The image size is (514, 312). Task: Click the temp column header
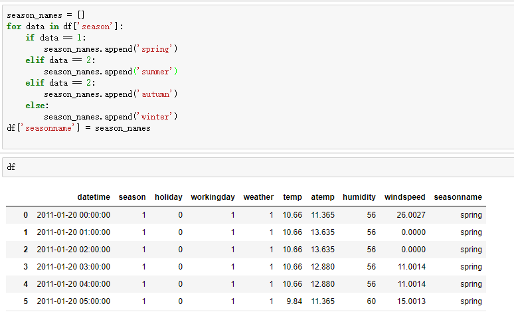click(292, 197)
